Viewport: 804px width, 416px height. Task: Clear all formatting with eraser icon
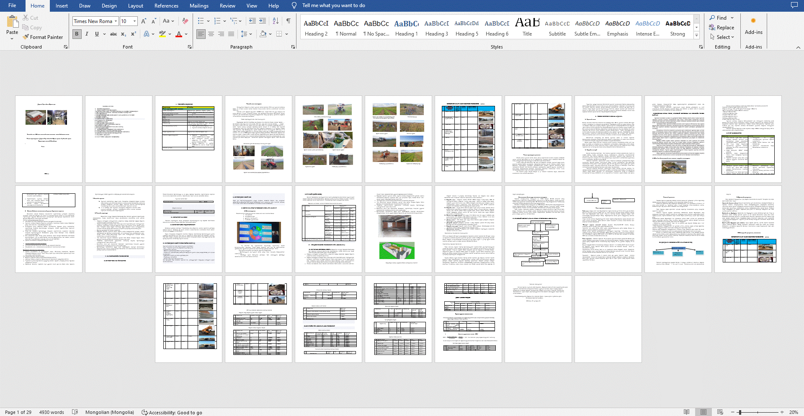pos(185,21)
